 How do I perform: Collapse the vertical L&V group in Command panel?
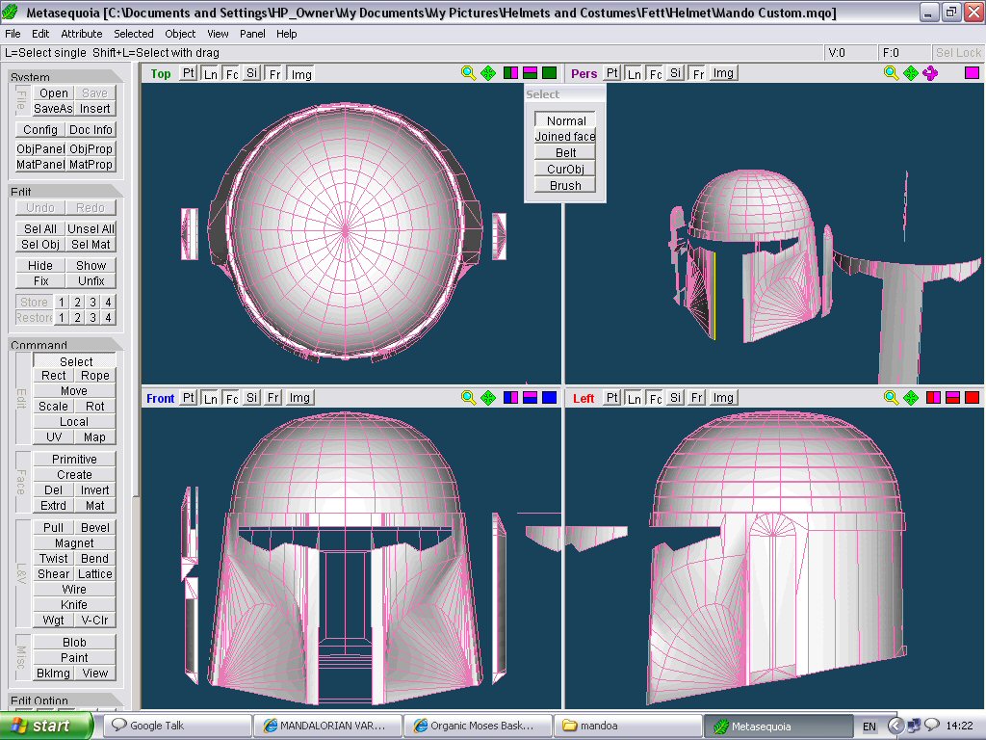(x=21, y=573)
